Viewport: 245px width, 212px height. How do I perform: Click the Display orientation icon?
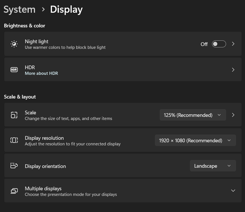[14, 165]
